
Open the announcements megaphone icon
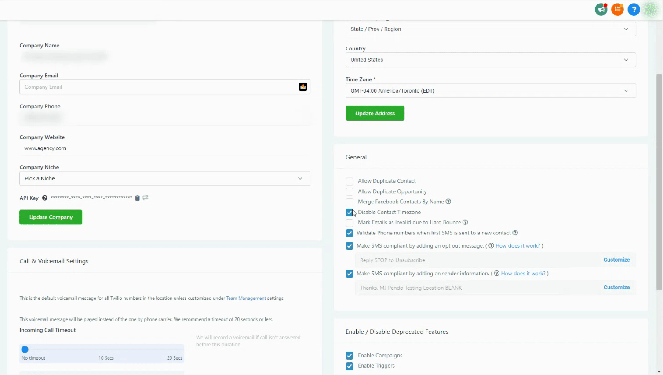point(601,9)
